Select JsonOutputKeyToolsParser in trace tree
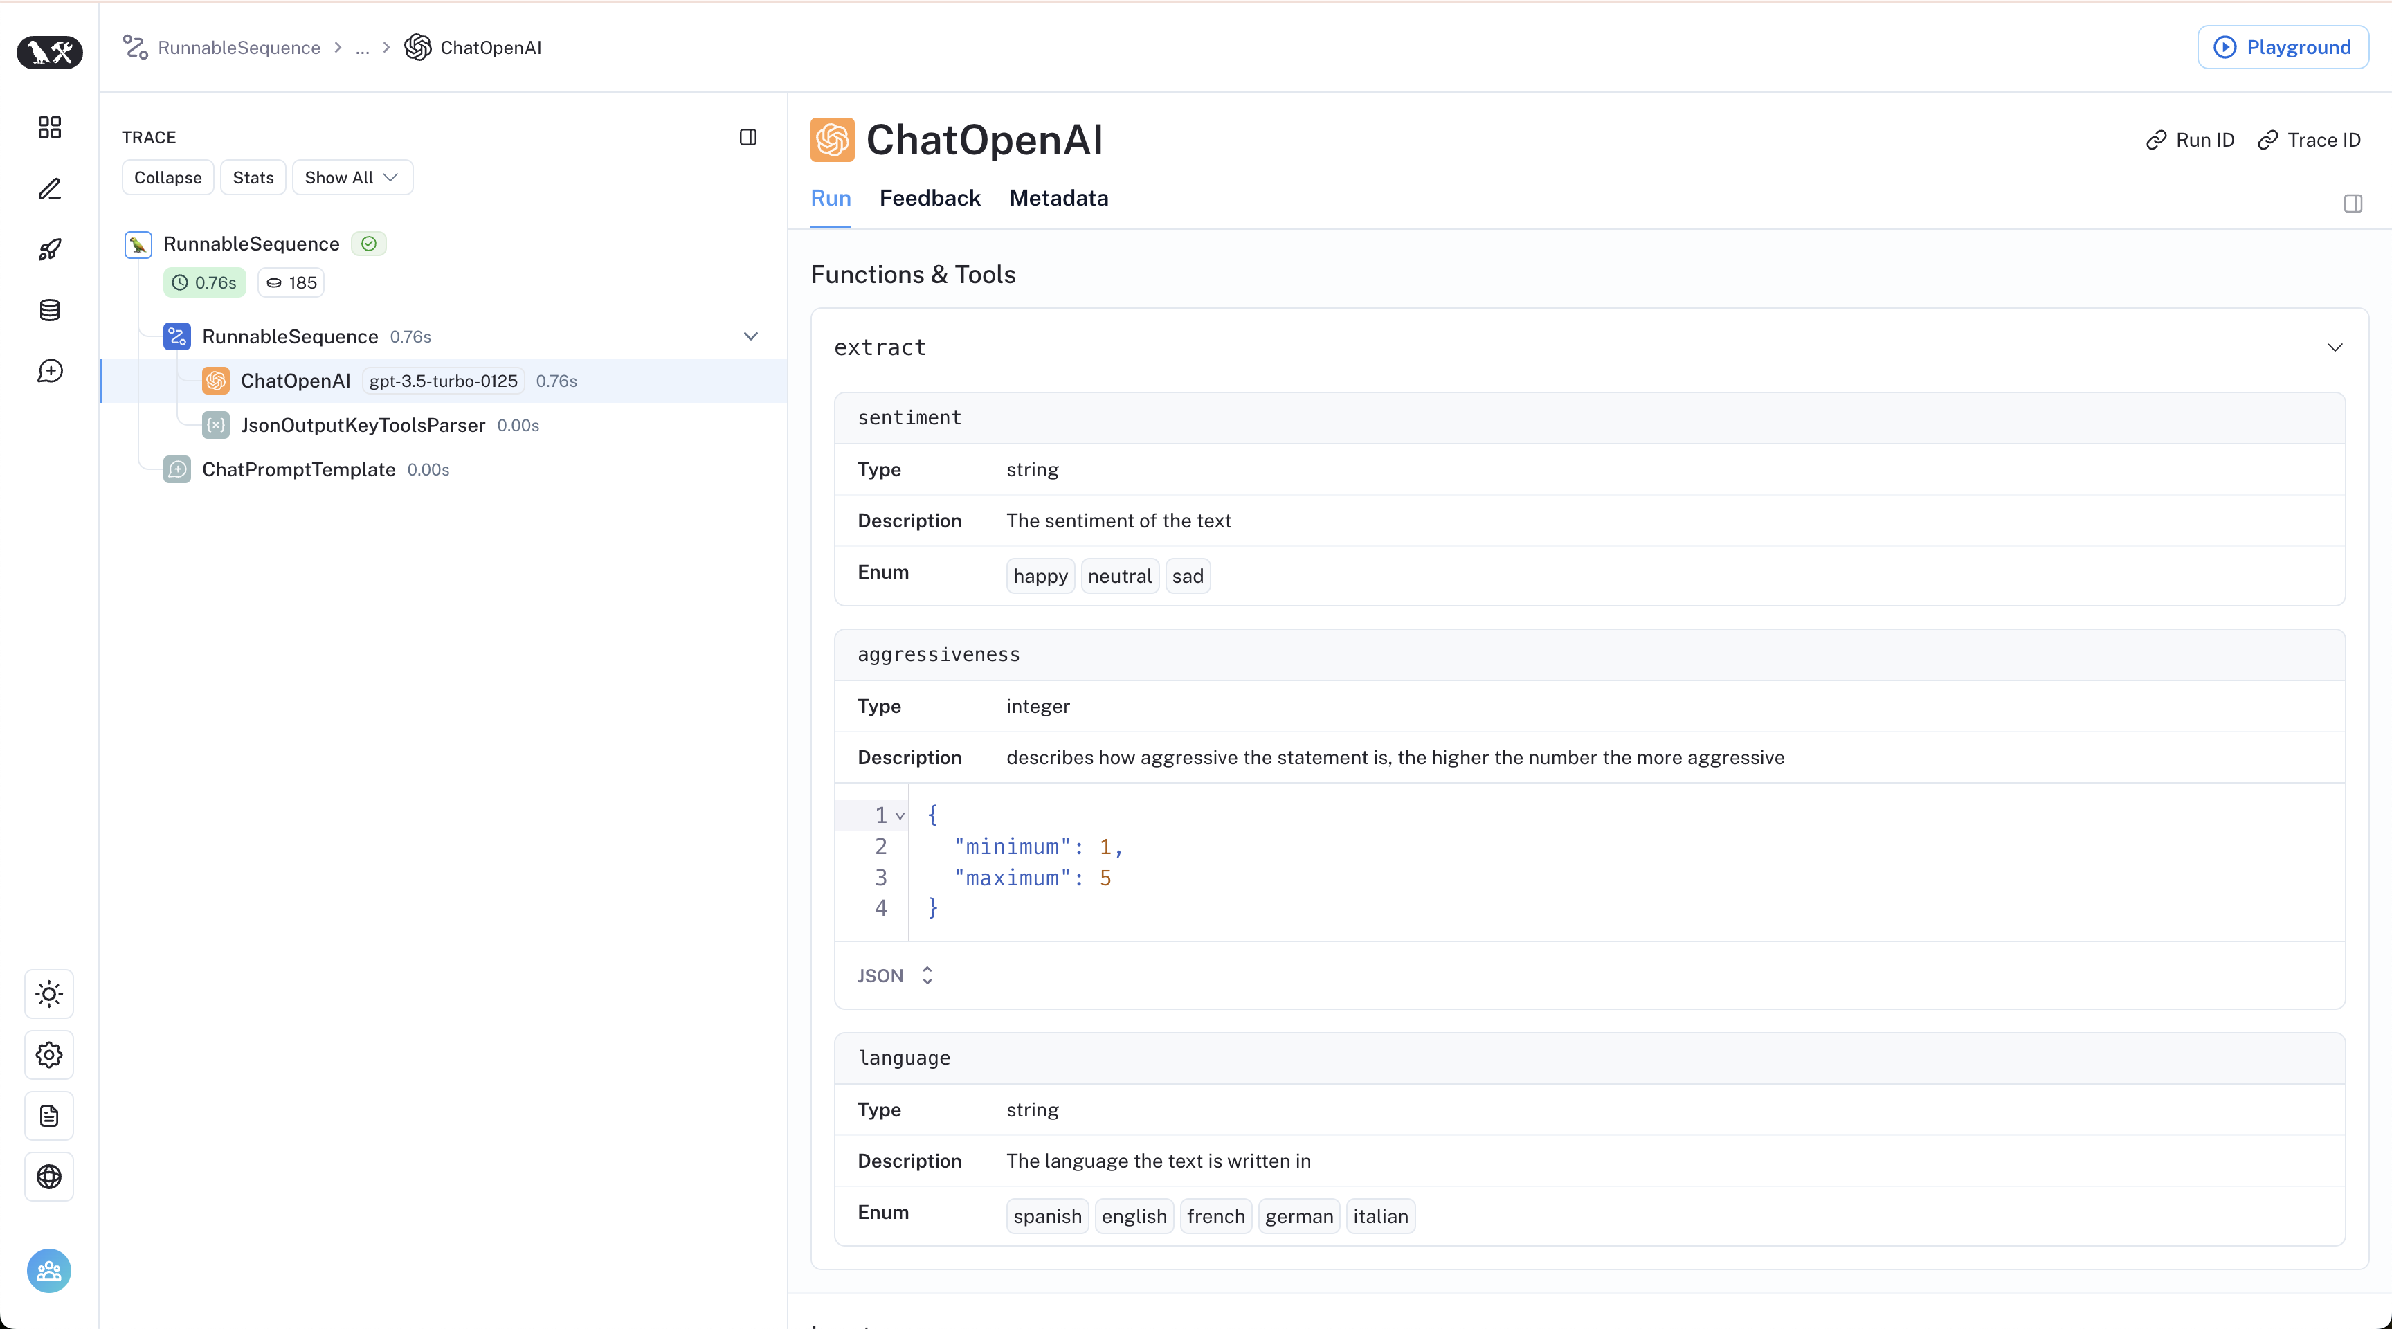This screenshot has height=1329, width=2392. (x=362, y=426)
